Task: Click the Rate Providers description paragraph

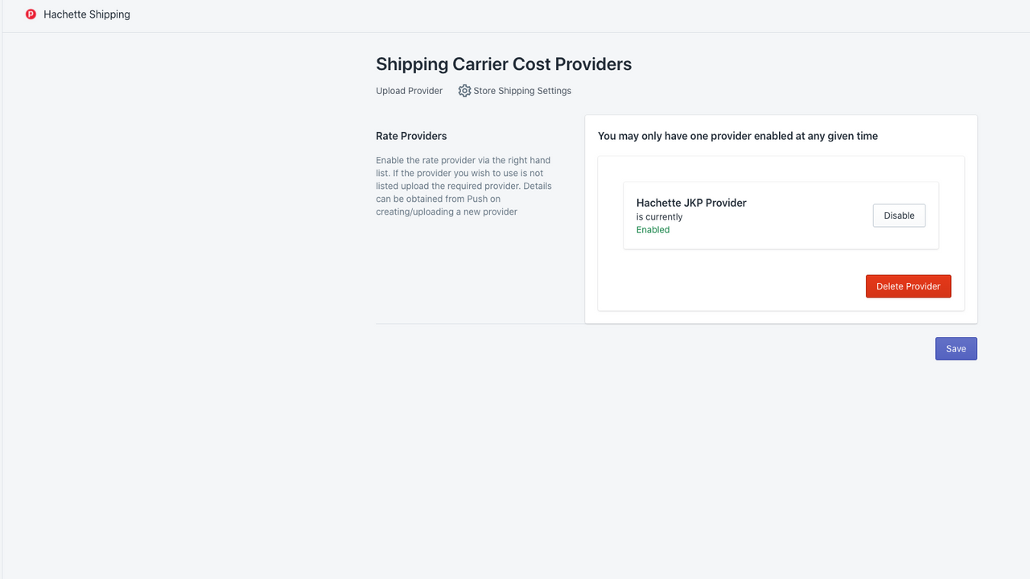Action: (x=464, y=186)
